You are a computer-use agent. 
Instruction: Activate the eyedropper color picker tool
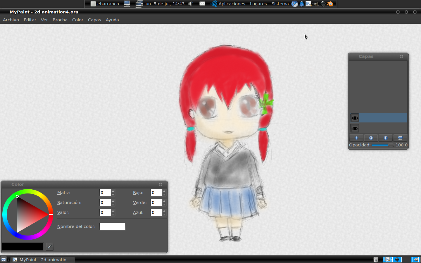tap(50, 247)
